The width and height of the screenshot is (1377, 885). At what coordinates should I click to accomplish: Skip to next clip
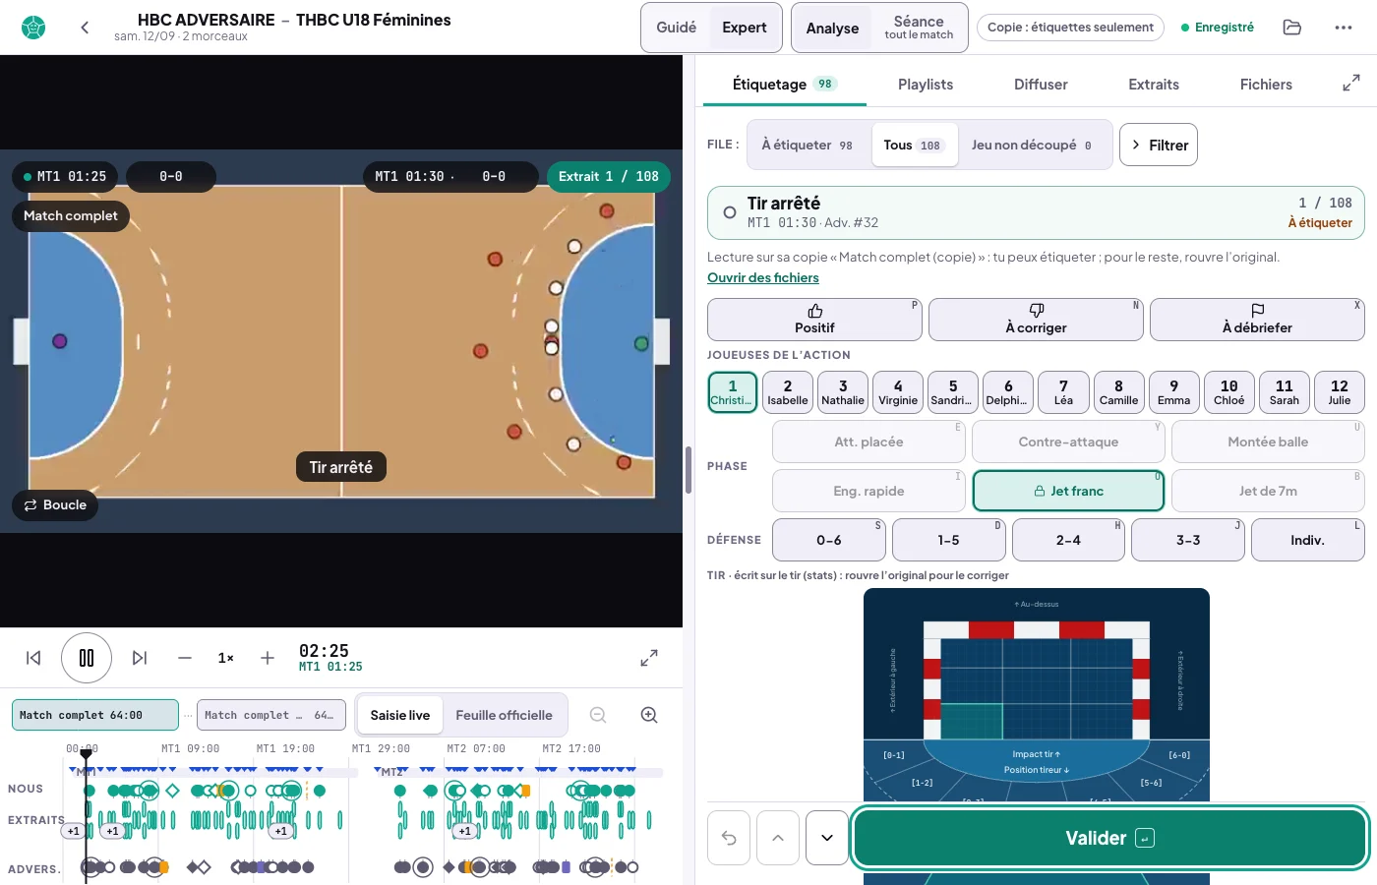click(x=140, y=658)
